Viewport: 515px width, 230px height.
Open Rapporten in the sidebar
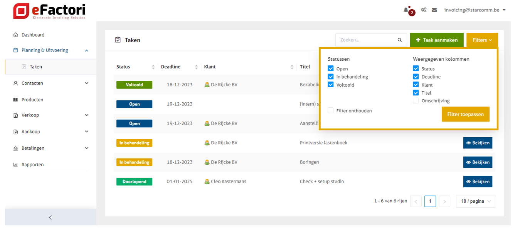pos(32,165)
